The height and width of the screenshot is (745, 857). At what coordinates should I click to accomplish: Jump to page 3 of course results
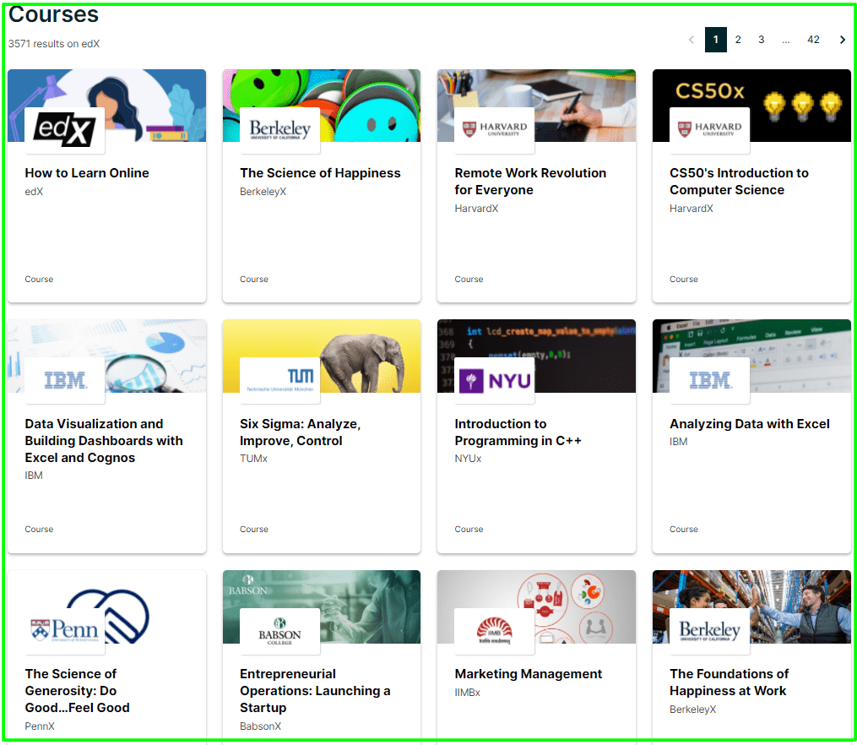tap(761, 40)
